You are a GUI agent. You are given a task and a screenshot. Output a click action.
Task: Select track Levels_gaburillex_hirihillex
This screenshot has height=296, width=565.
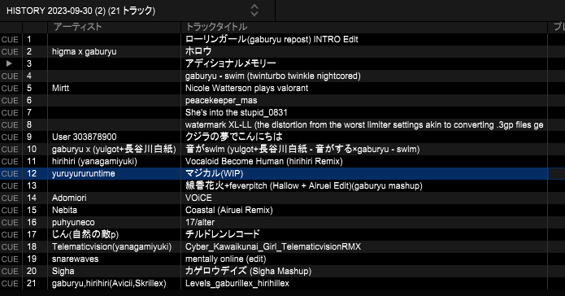pos(237,283)
